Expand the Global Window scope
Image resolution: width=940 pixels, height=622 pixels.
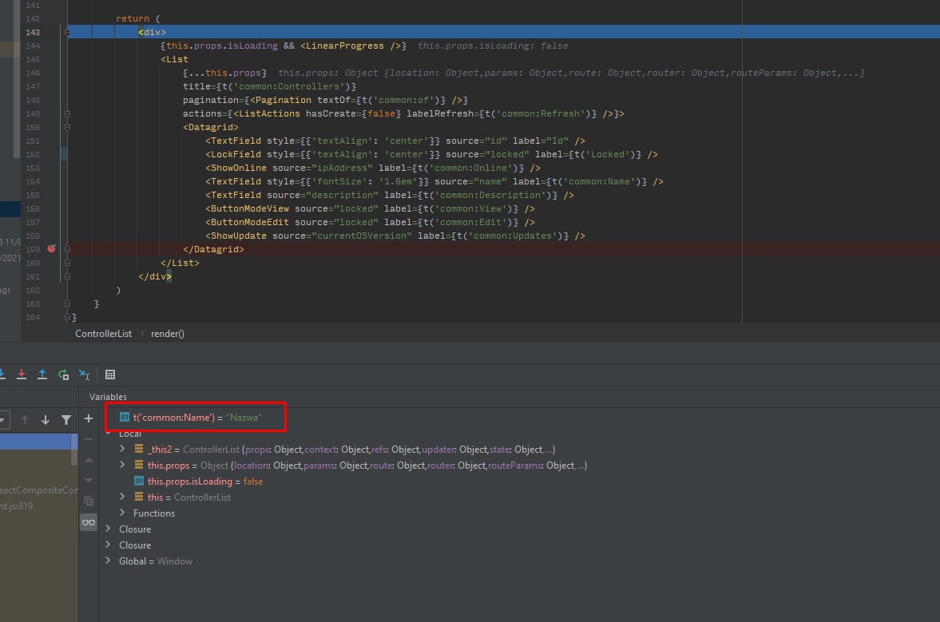coord(108,561)
